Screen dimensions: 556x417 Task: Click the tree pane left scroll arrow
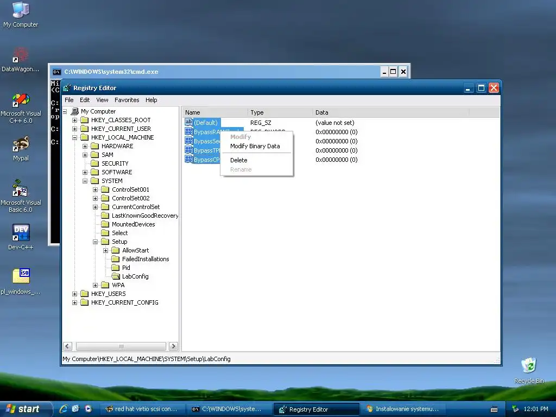(68, 346)
